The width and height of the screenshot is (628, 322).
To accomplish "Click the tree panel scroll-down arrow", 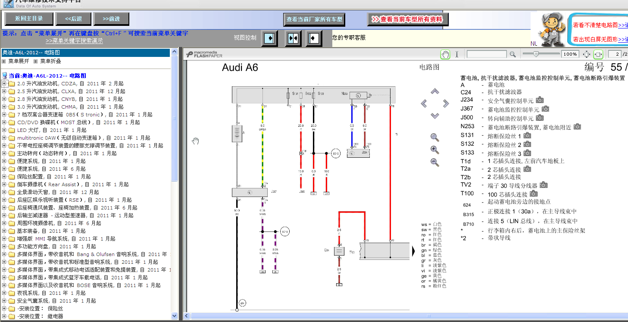I will 174,316.
